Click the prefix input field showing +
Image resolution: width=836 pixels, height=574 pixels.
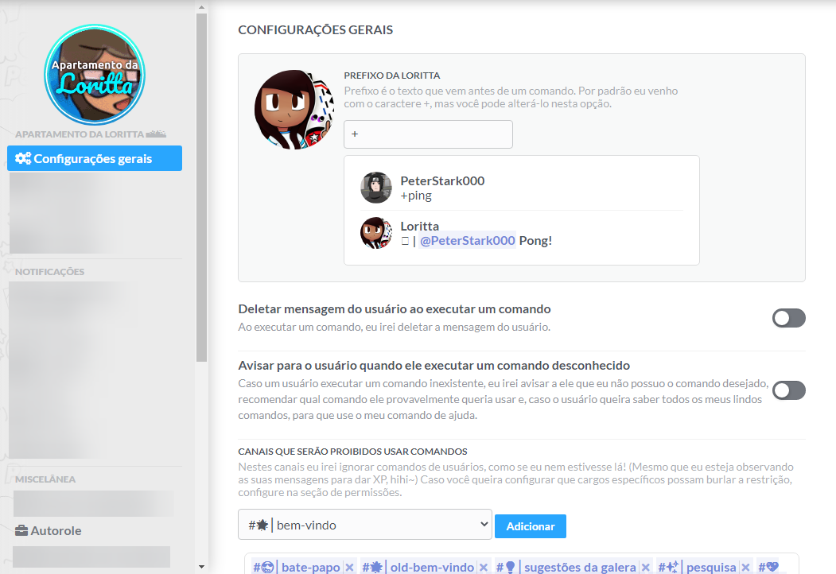pyautogui.click(x=428, y=134)
